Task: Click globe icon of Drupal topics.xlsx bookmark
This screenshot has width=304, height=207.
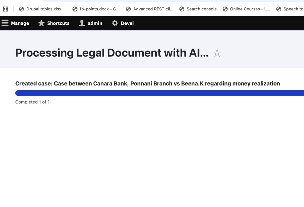Action: point(21,9)
